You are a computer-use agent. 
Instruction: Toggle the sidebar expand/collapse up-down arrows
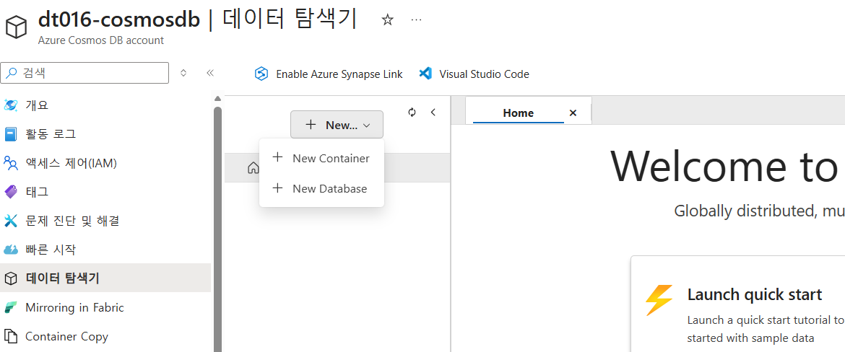183,73
